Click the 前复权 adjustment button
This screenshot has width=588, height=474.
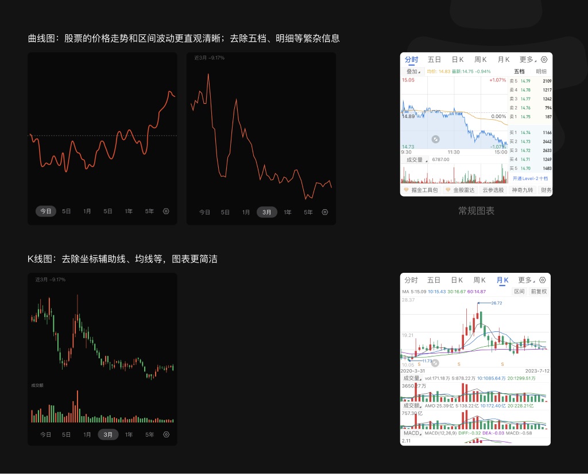click(539, 291)
